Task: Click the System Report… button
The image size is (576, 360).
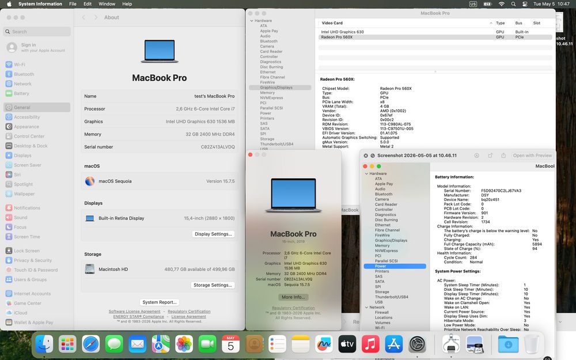Action: tap(160, 302)
